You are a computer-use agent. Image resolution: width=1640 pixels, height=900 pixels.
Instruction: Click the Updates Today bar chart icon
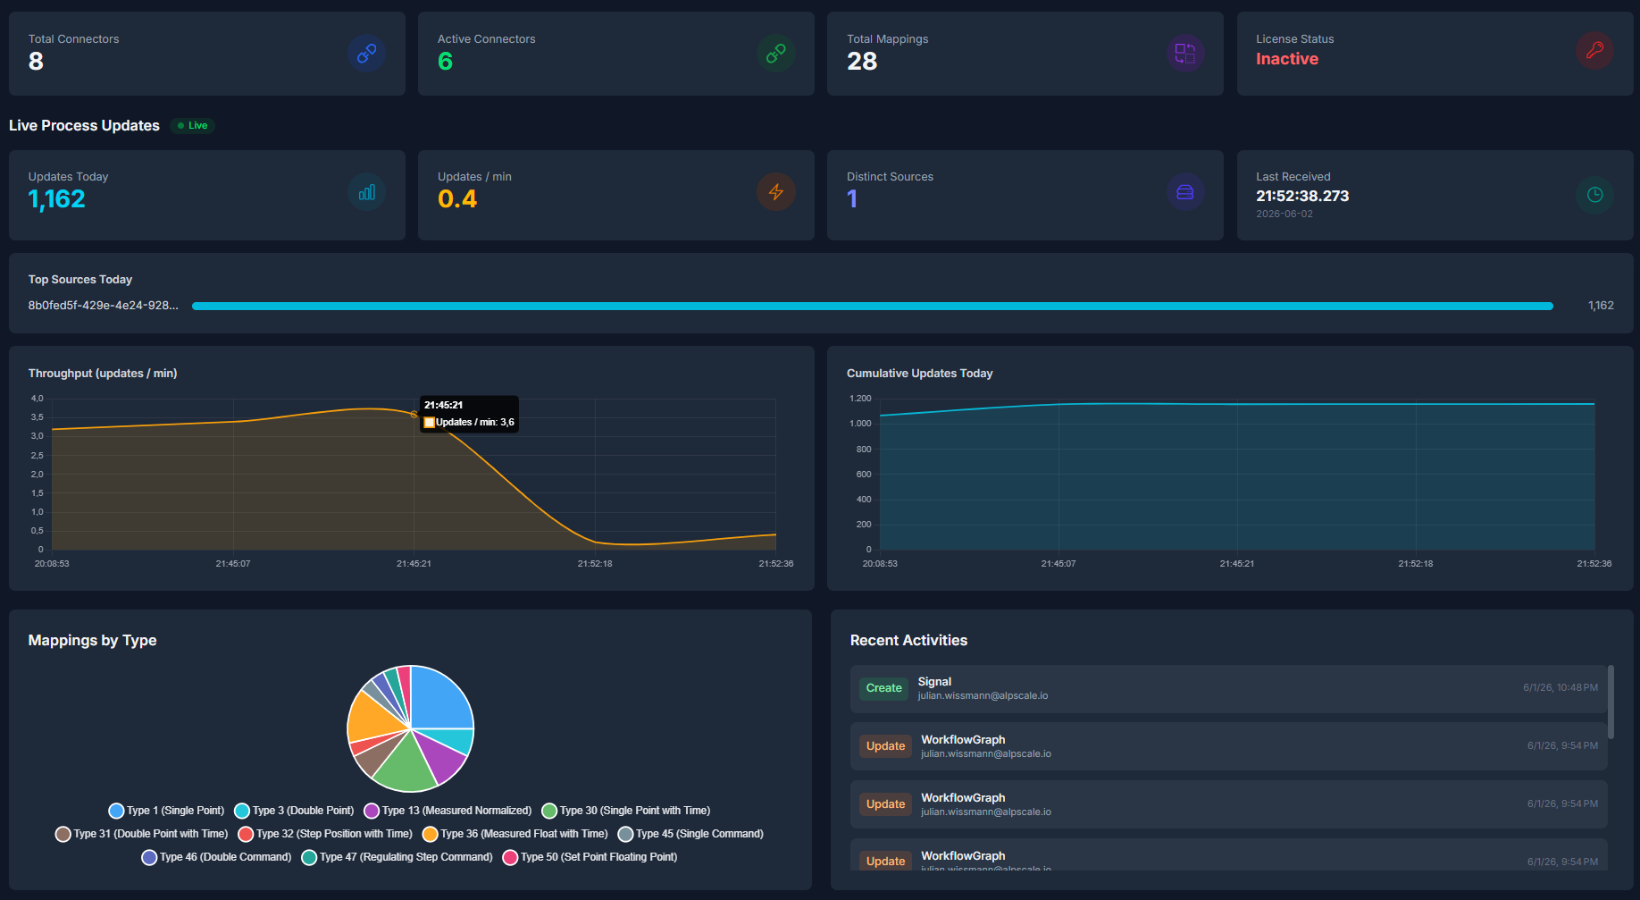tap(366, 192)
